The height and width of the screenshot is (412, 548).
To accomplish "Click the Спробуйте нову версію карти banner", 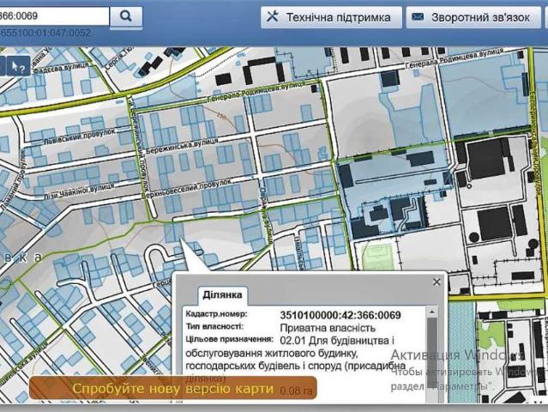I will coord(172,389).
